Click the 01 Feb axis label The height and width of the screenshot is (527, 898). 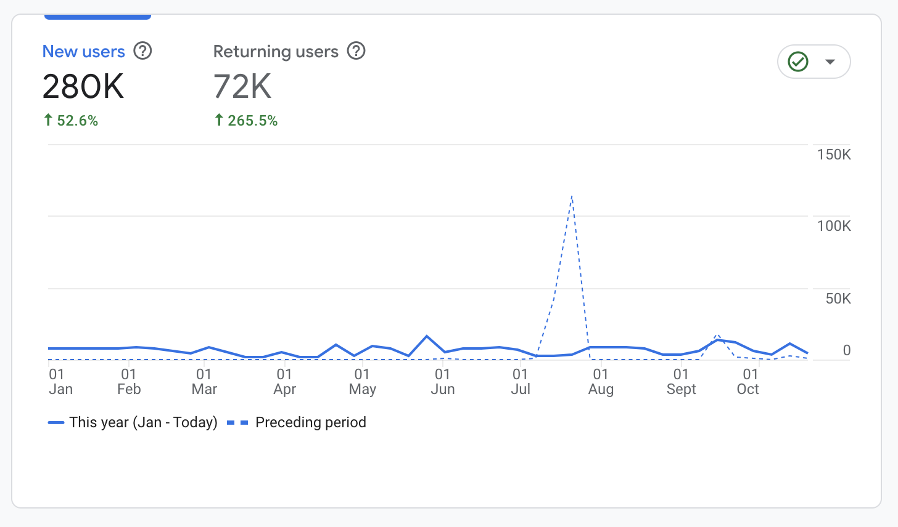(x=129, y=382)
